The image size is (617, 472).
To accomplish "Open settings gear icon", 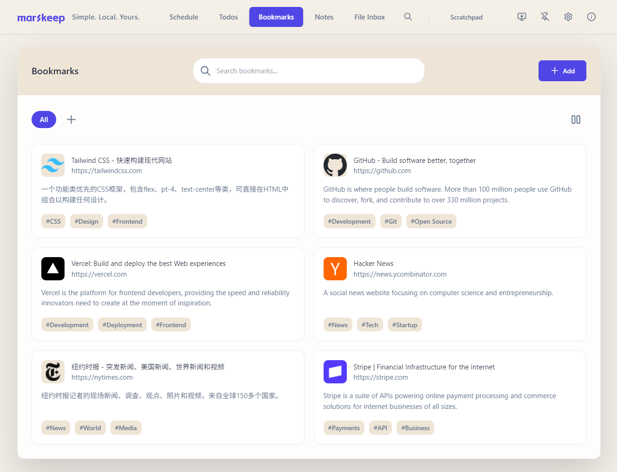I will coord(568,17).
